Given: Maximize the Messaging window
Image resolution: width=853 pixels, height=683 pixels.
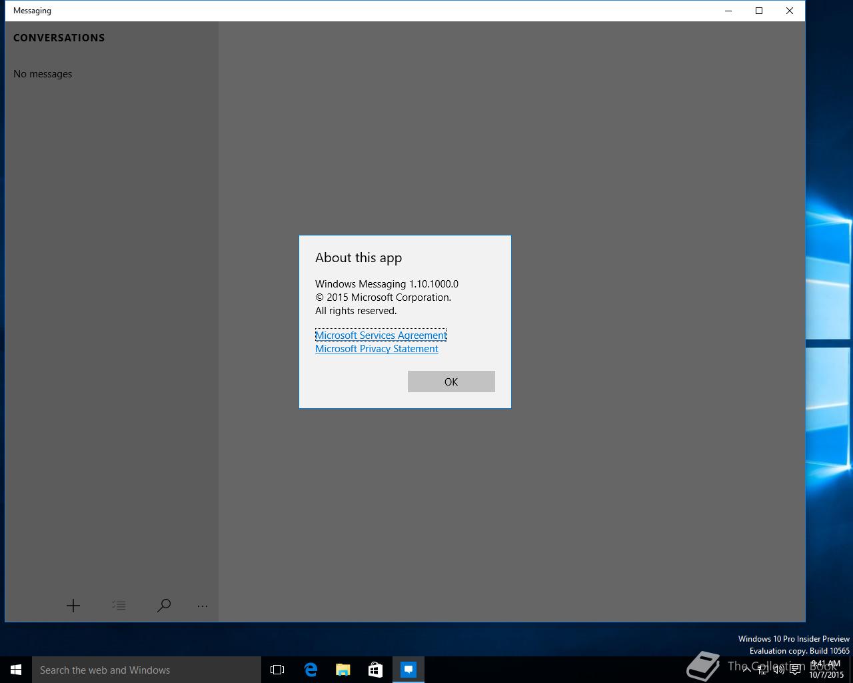Looking at the screenshot, I should click(x=759, y=11).
